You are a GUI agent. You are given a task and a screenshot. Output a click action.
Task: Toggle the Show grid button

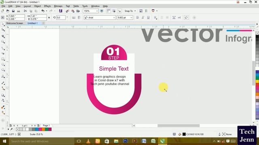click(114, 11)
